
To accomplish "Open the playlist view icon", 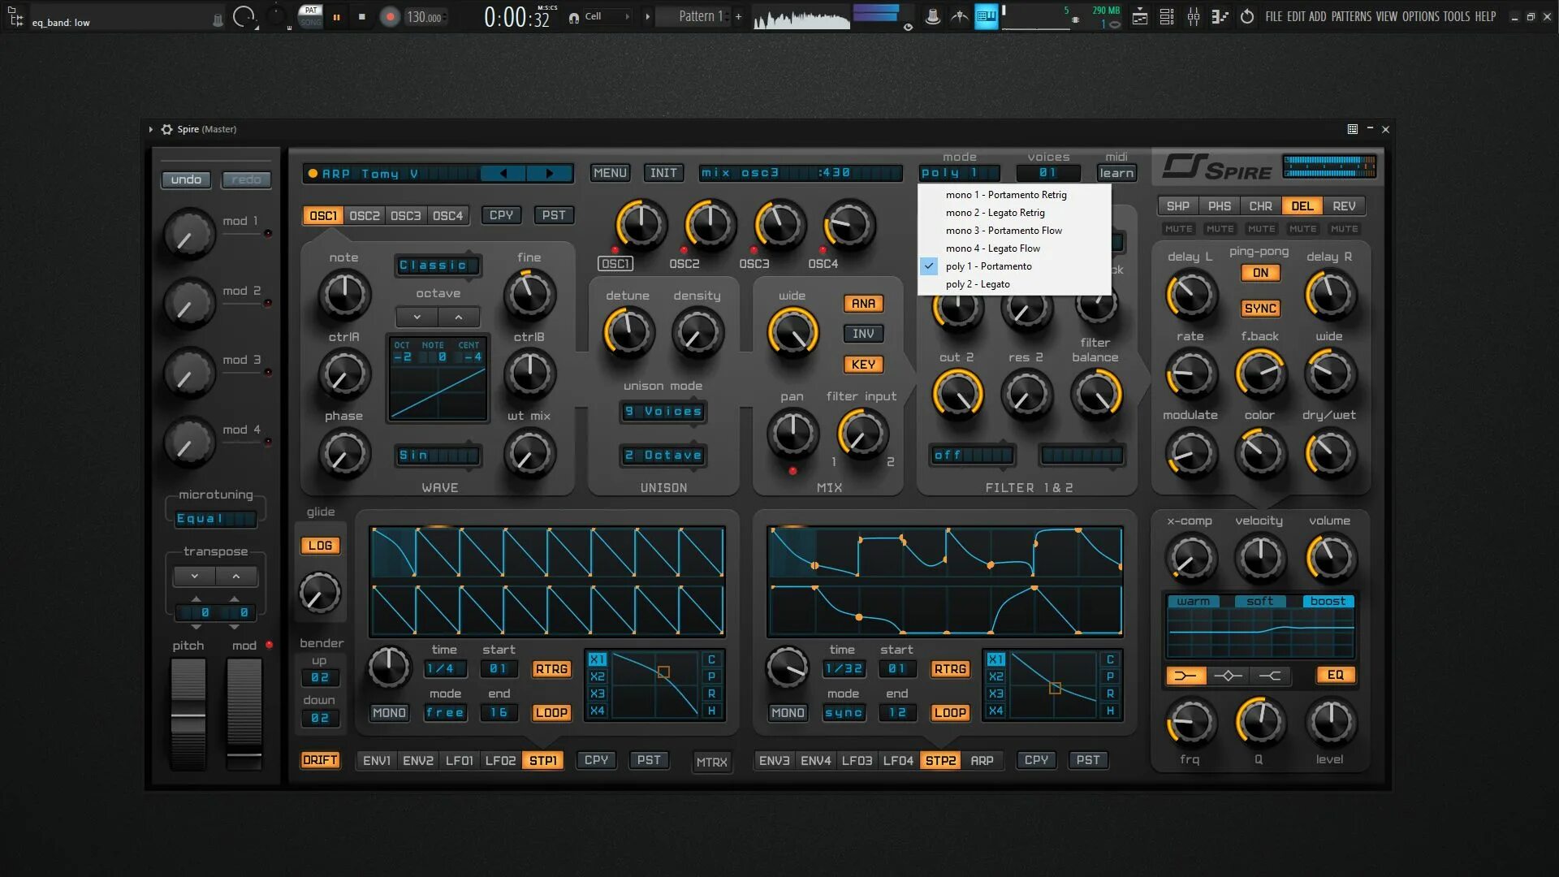I will point(1140,16).
